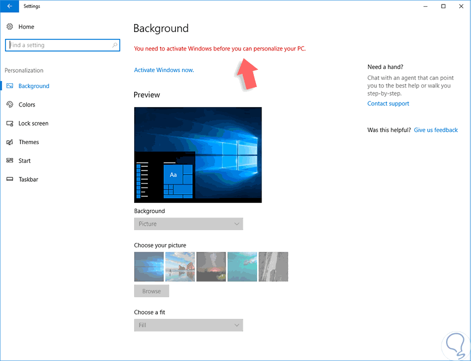The height and width of the screenshot is (361, 471).
Task: Pick the gray cliff wallpaper thumbnail
Action: 273,267
